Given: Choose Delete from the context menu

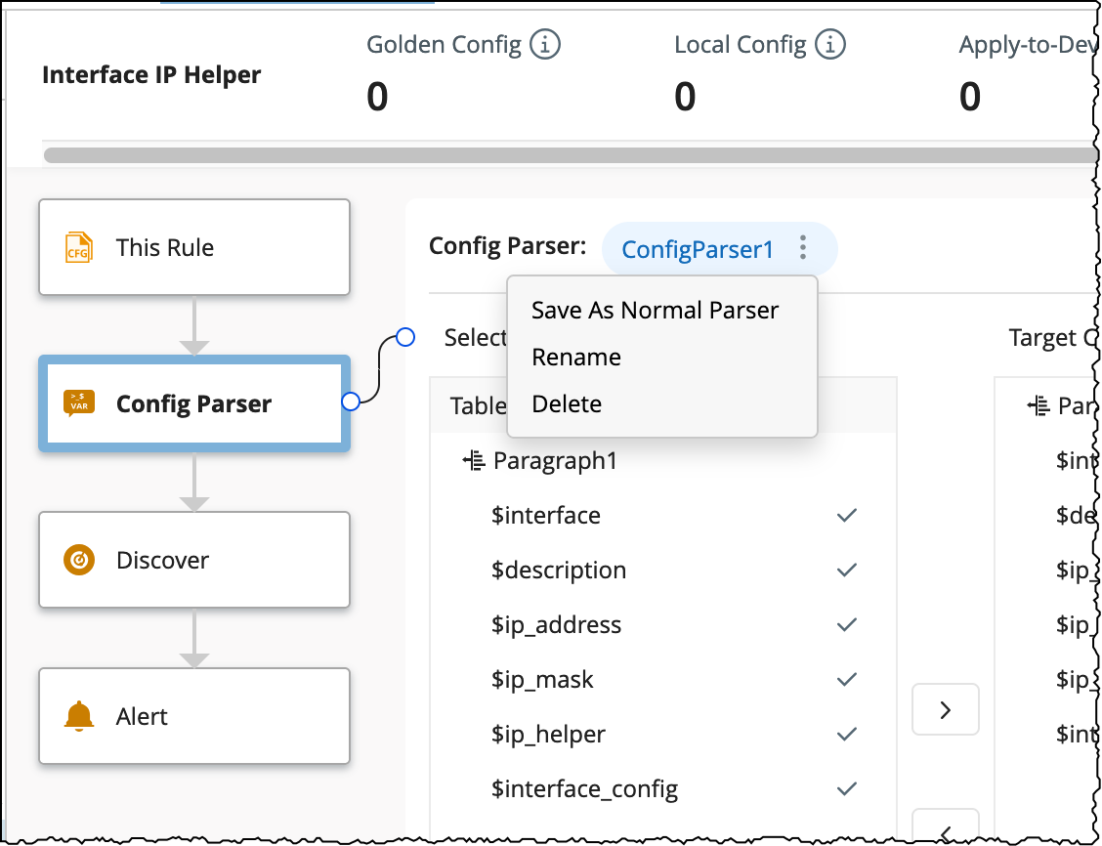Looking at the screenshot, I should coord(567,404).
